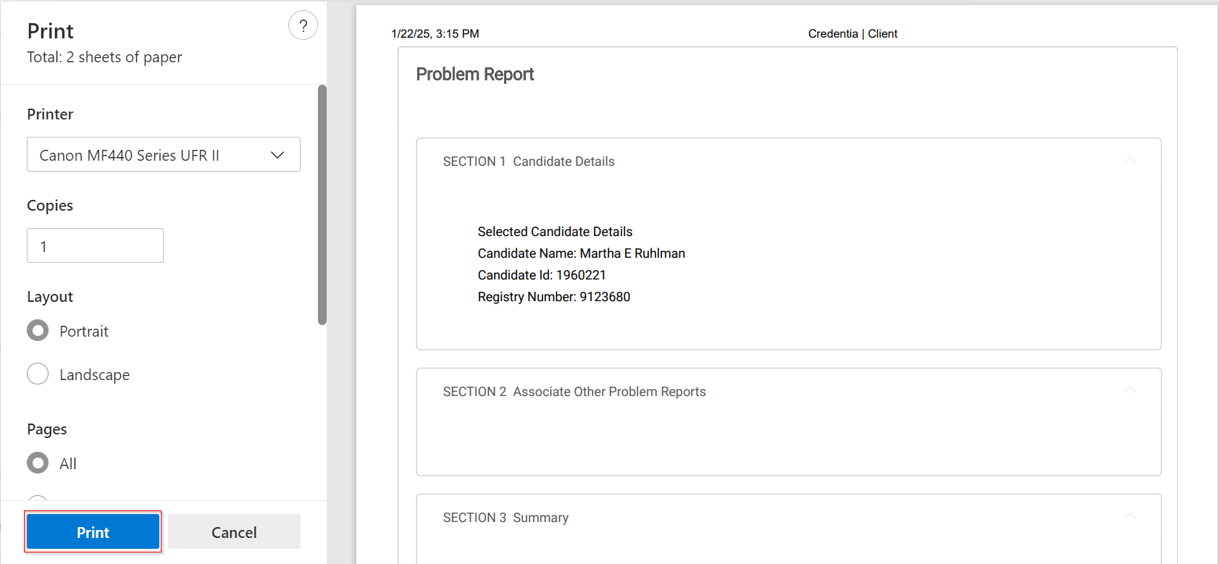The height and width of the screenshot is (564, 1219).
Task: Toggle the Section 3 Summary chevron
Action: pyautogui.click(x=1130, y=515)
